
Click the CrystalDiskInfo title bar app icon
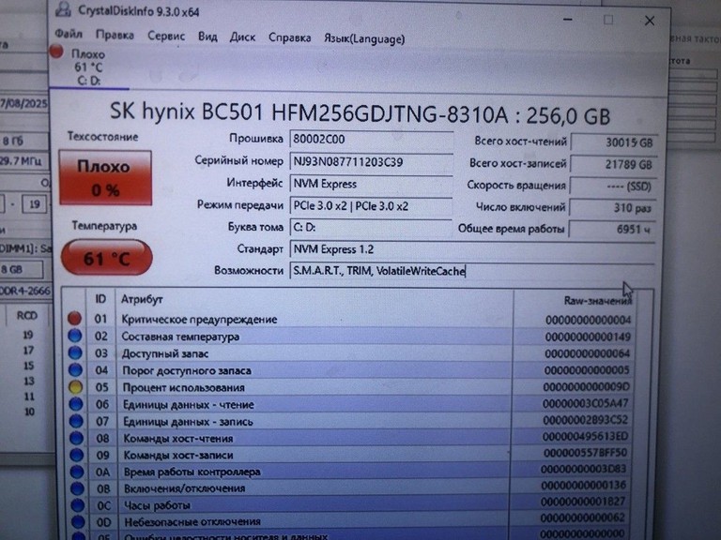[63, 9]
